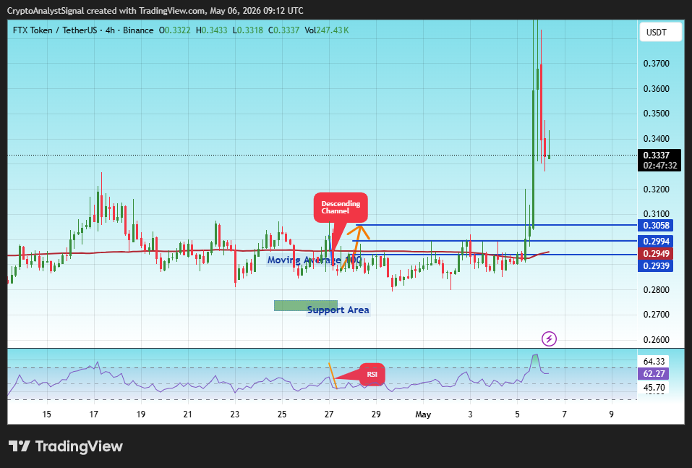Click the 0.2939 price level label
Screen dimensions: 692x468
pos(655,265)
